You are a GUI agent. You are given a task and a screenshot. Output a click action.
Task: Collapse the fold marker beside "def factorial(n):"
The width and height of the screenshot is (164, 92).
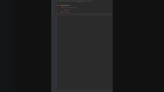57,5
